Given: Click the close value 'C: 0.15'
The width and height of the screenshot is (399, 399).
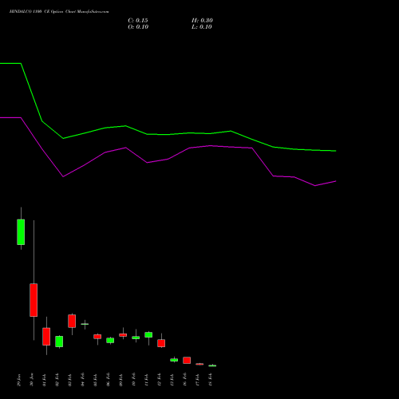Looking at the screenshot, I should tap(138, 21).
